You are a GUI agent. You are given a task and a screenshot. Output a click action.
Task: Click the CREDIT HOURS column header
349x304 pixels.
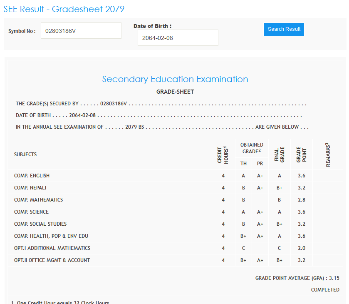coord(223,154)
